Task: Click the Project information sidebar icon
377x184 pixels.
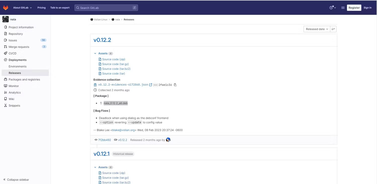Action: click(x=6, y=27)
